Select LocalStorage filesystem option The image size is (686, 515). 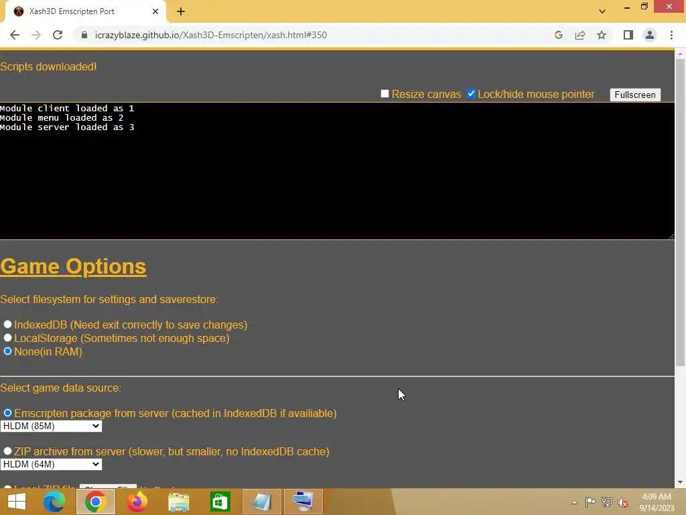(7, 338)
